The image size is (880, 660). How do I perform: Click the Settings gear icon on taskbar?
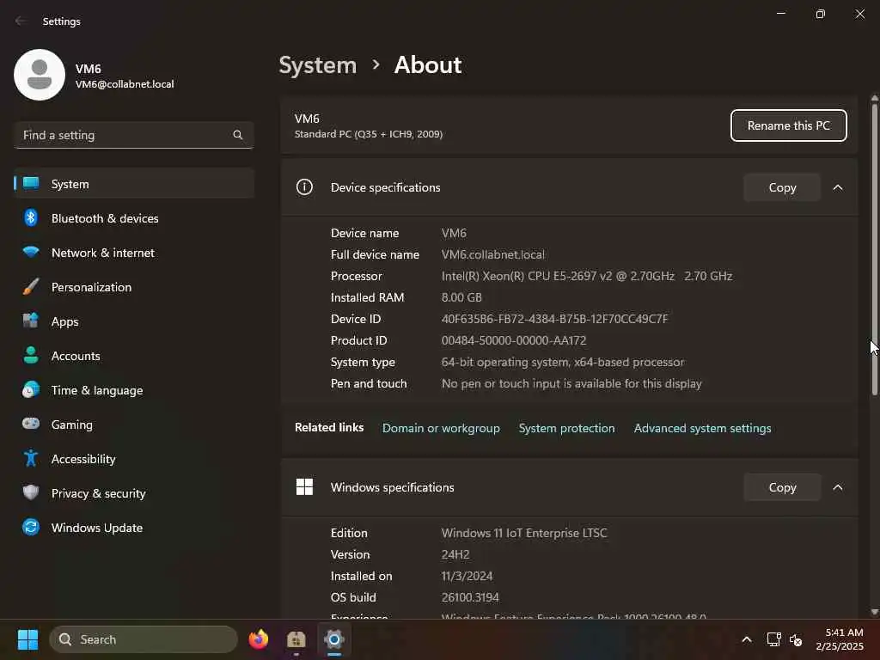(x=334, y=639)
